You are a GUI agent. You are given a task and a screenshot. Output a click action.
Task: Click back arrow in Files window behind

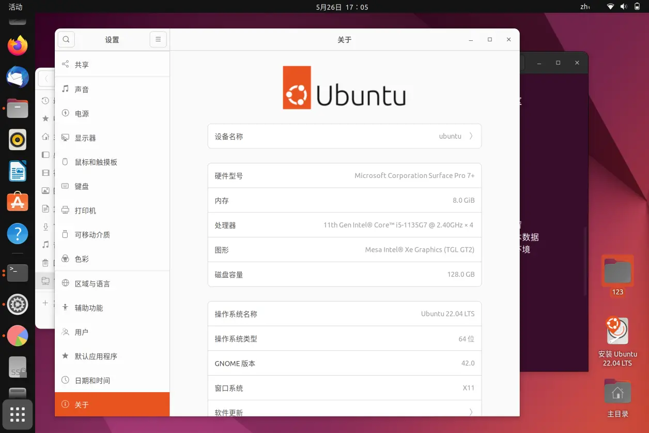point(46,79)
